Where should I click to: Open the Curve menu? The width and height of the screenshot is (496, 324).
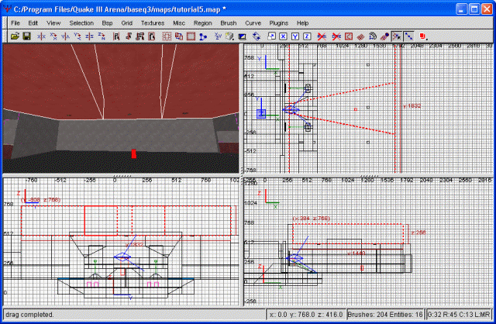(253, 23)
